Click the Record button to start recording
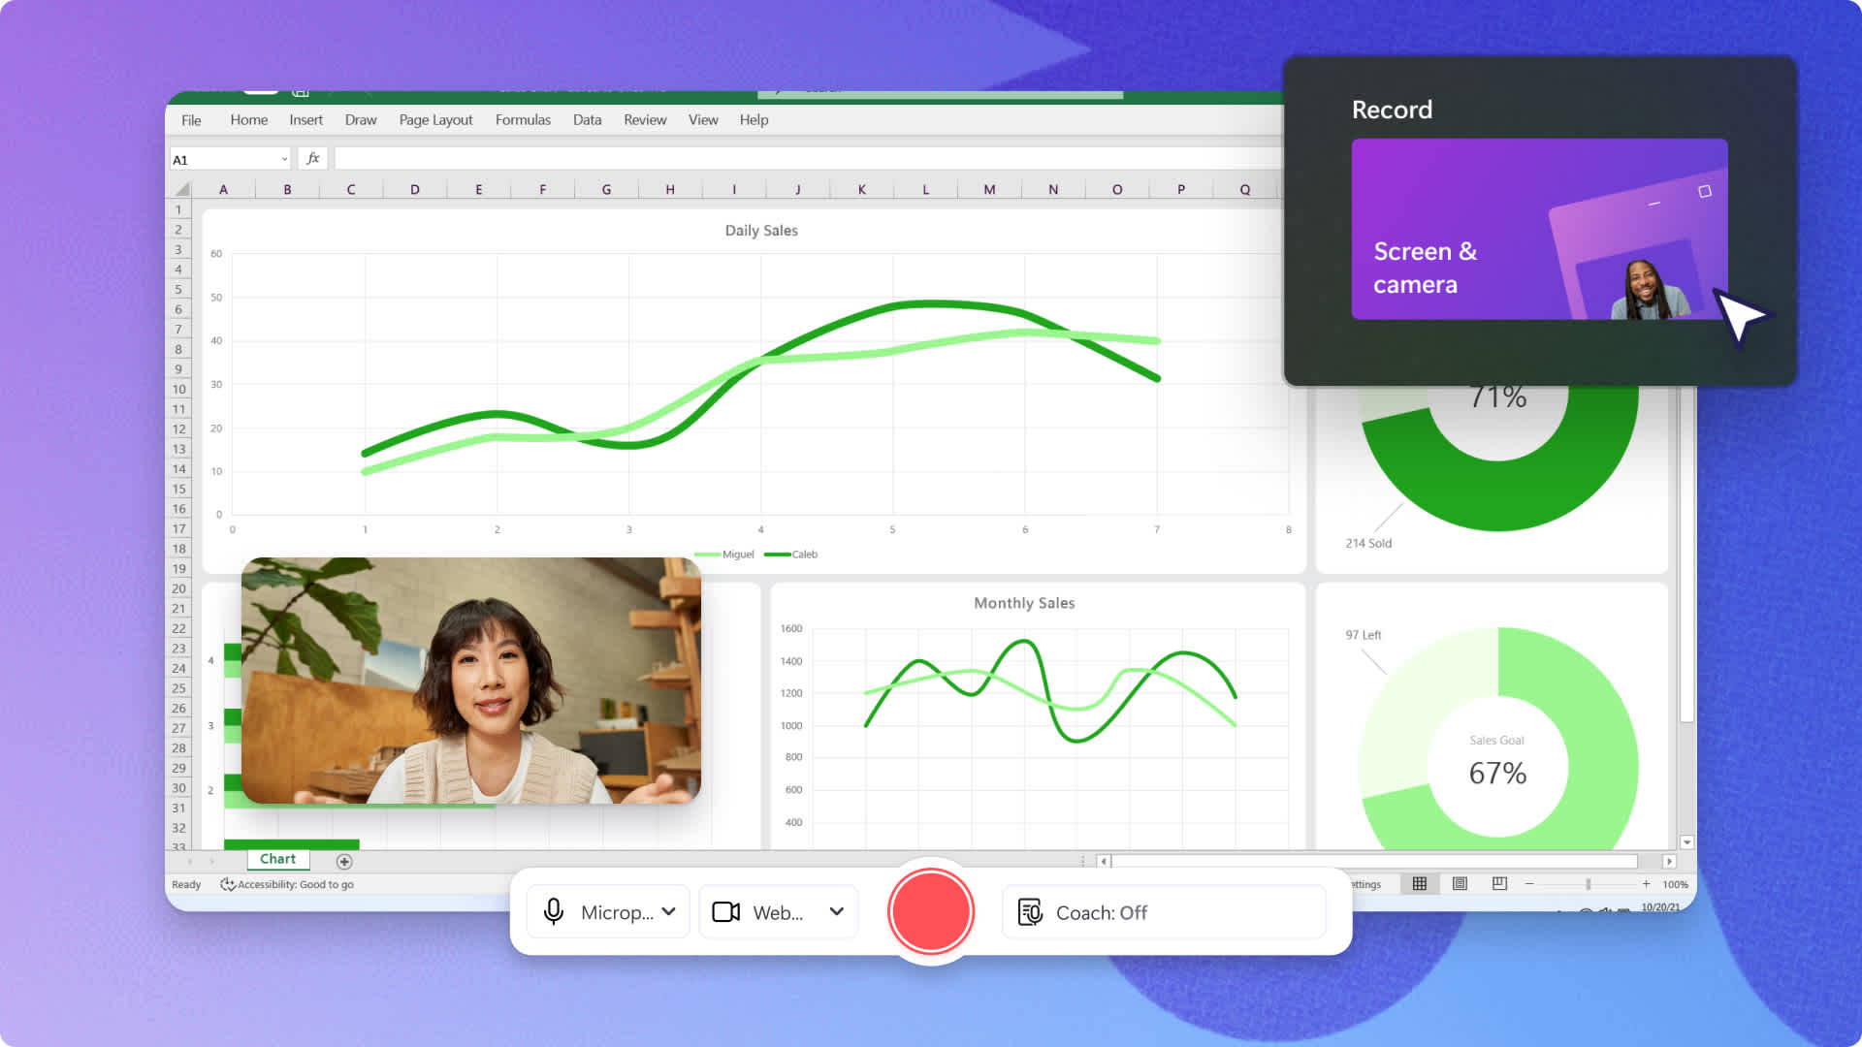The image size is (1862, 1047). tap(931, 911)
